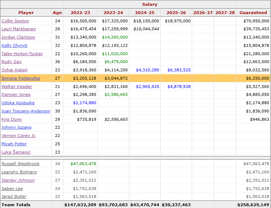The width and height of the screenshot is (271, 208).
Task: Follow the Talen Horton-Tucker link
Action: click(22, 54)
